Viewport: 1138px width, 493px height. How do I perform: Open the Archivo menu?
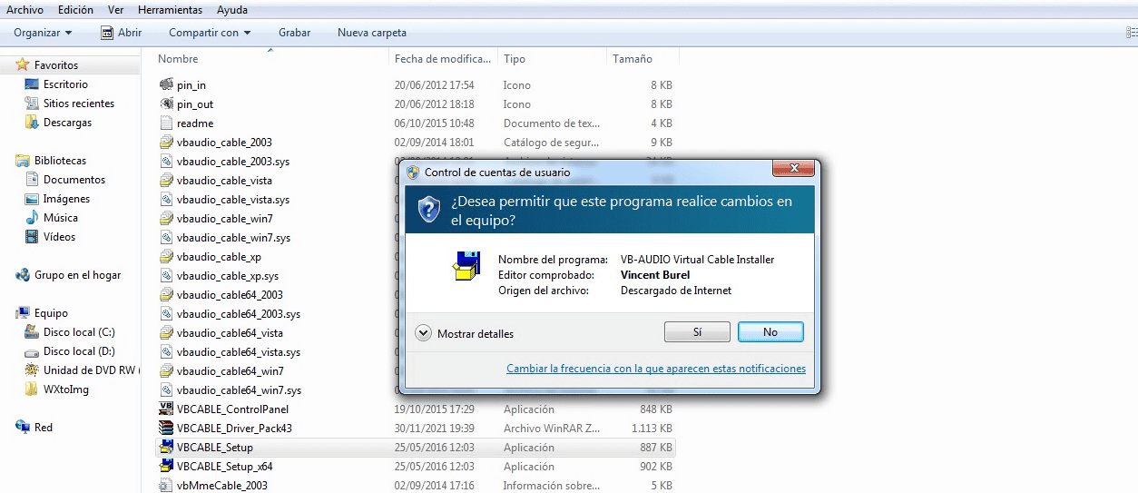pos(25,10)
